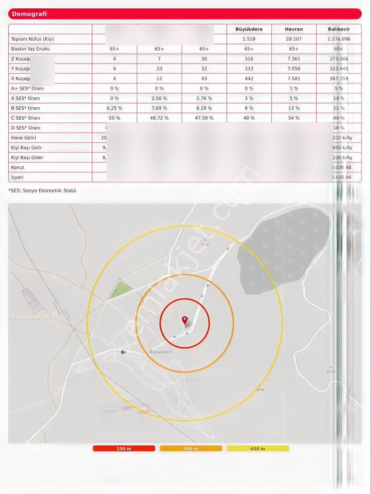371x494 pixels.
Task: Click the 213 m peak triangle marker
Action: pyautogui.click(x=331, y=367)
